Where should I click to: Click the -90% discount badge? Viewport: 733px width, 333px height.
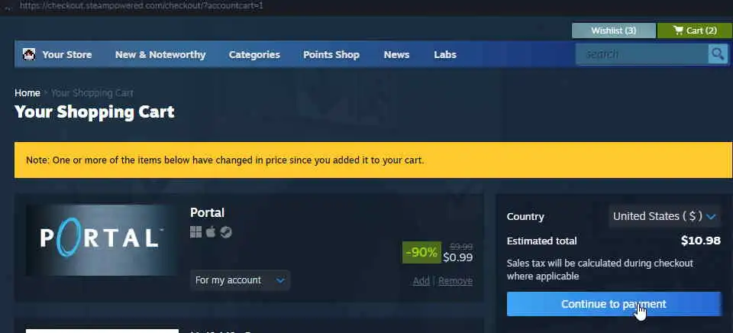(x=421, y=253)
